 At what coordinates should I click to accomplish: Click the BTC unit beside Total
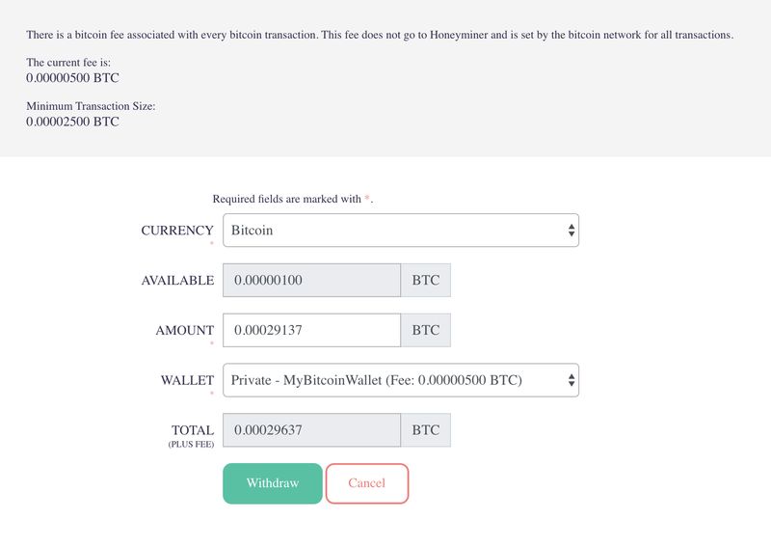point(426,430)
